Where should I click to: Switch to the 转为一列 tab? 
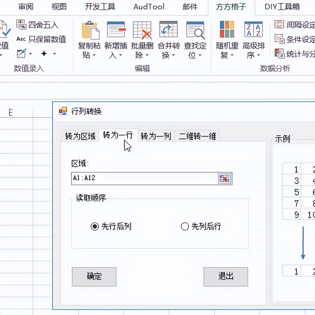point(156,136)
